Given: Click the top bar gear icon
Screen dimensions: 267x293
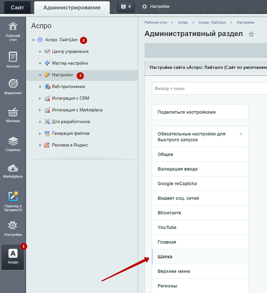Looking at the screenshot, I should (x=145, y=6).
